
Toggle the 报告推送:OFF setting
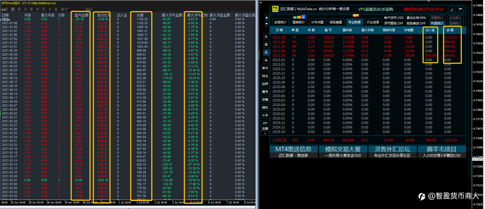(416, 23)
